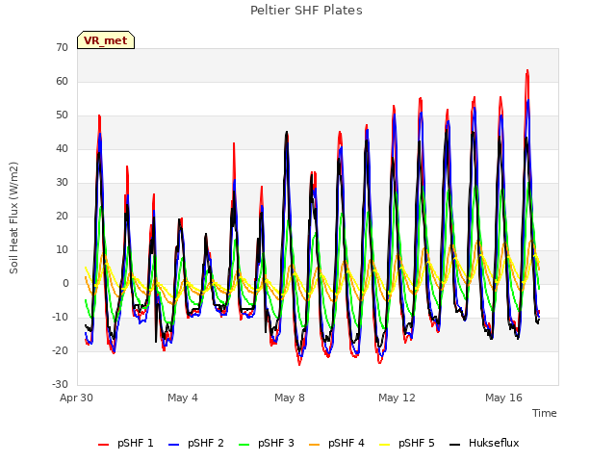The image size is (616, 462).
Task: Click the May 12 x-axis tick label
Action: click(x=397, y=398)
